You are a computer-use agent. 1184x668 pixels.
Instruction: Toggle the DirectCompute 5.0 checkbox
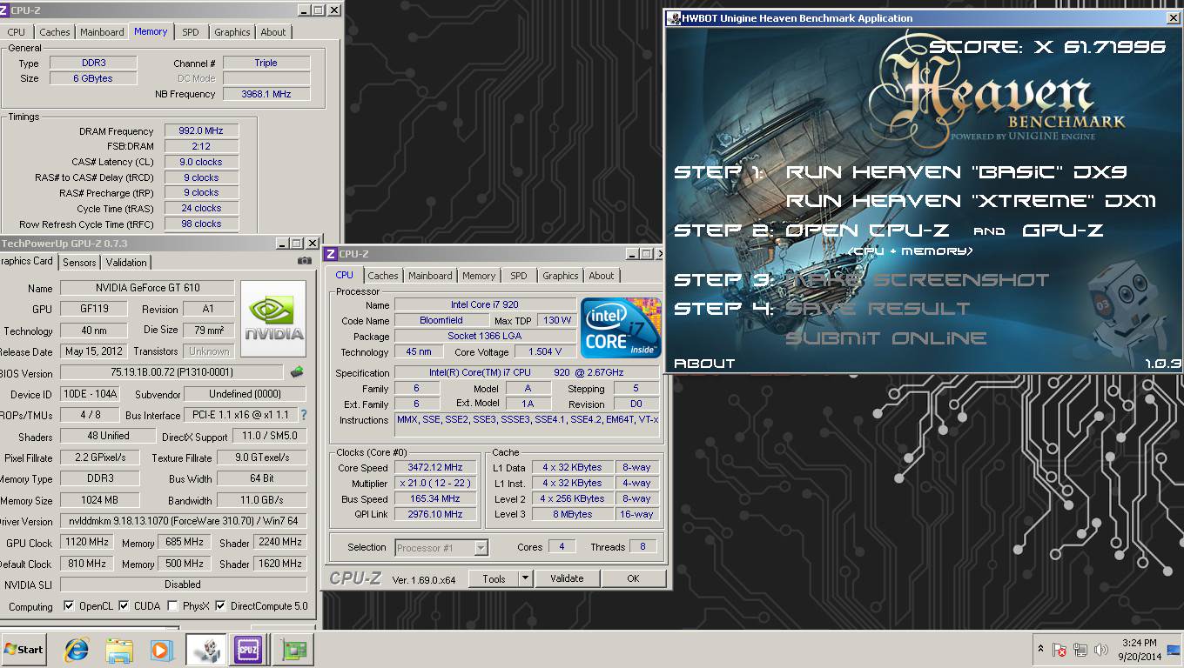[220, 606]
